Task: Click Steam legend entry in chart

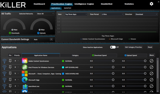Action: 132,39
